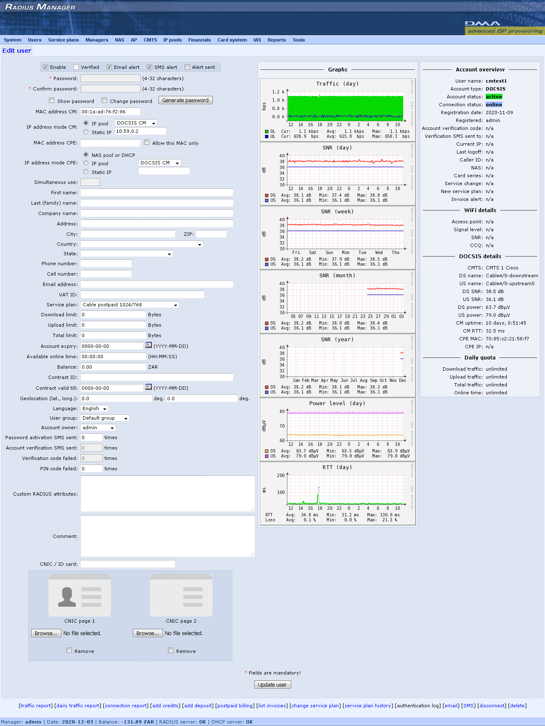Open the change service plan link
Screen dimensions: 545x726
click(315, 706)
